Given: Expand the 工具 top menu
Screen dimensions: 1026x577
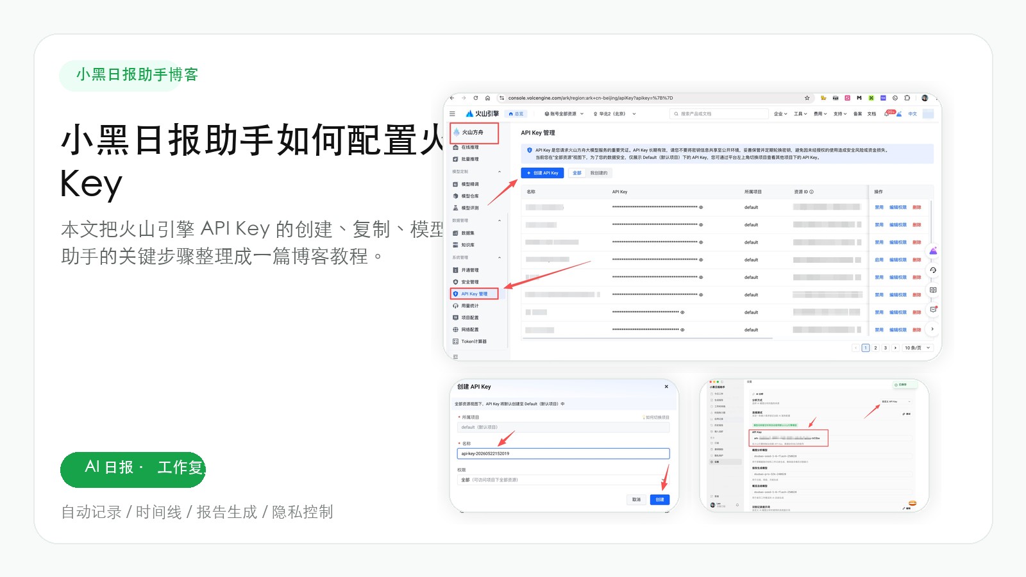Looking at the screenshot, I should [800, 113].
